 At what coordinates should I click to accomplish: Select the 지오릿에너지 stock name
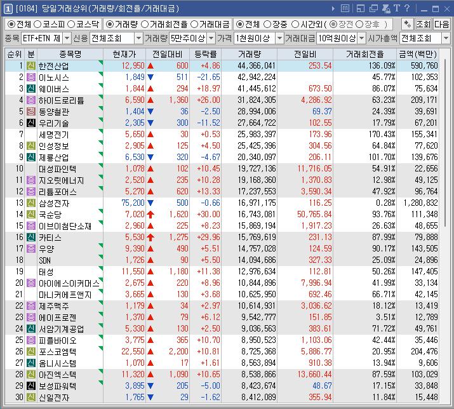tap(62, 180)
